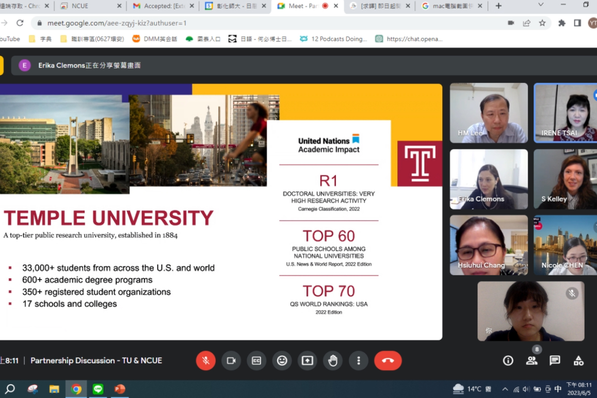597x398 pixels.
Task: Open Windows taskbar search
Action: (x=10, y=389)
